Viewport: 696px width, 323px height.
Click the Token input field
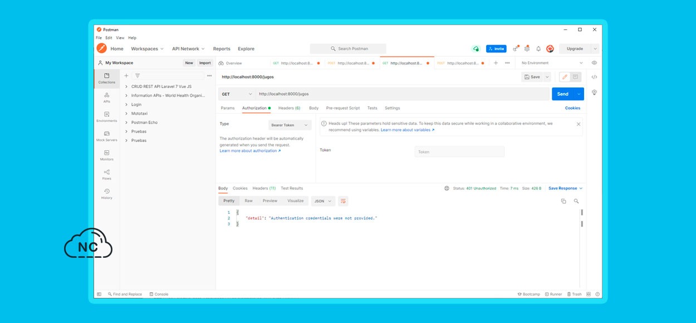459,151
